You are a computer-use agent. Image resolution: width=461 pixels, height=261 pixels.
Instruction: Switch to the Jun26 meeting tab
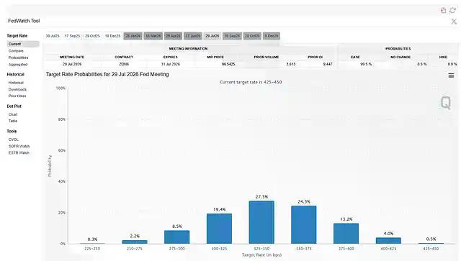(x=193, y=36)
